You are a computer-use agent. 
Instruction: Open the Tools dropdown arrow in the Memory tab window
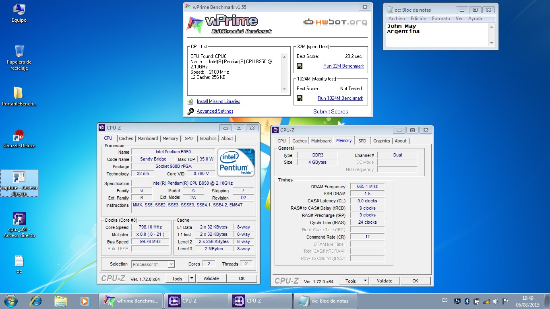365,281
